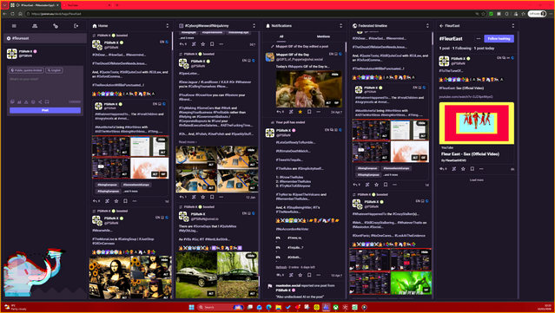Image resolution: width=555 pixels, height=313 pixels.
Task: Go back using FleurEast column arrow
Action: point(441,26)
